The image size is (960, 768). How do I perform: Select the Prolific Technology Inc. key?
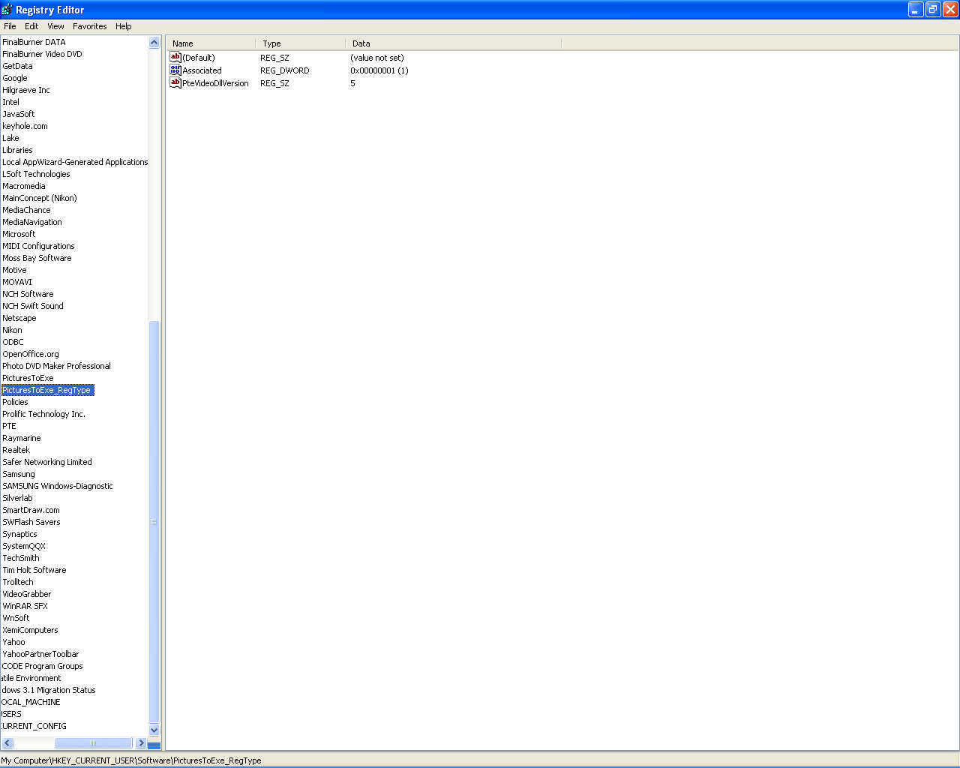[43, 414]
